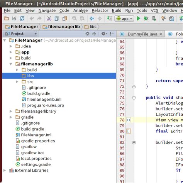Screen dimensions: 183x183
Task: Click FileManager breadcrumb in navigation bar
Action: 22,27
